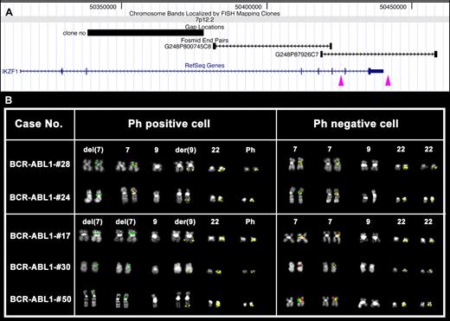Open the Ph chromosome image for BCR-ABL1-#50
450x321 pixels.
(248, 304)
